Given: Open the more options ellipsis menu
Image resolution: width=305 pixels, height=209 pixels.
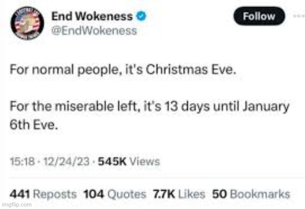Looking at the screenshot, I should click(x=299, y=16).
